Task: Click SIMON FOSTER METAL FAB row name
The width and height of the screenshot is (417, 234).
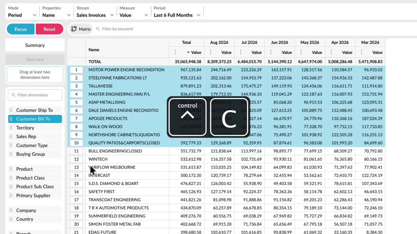Action: pos(114,224)
